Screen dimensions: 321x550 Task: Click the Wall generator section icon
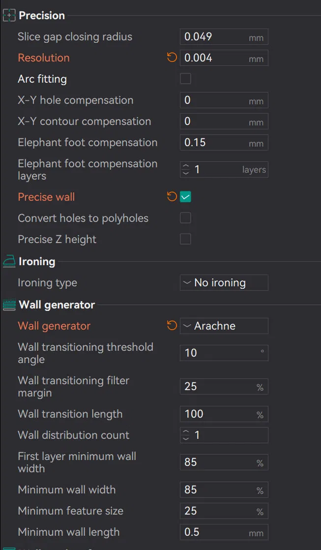(x=9, y=305)
